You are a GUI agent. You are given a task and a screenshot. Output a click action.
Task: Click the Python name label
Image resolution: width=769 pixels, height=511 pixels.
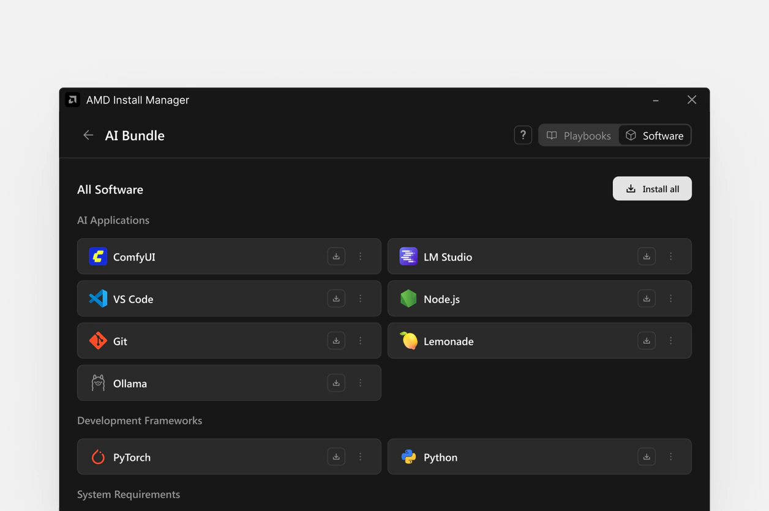pyautogui.click(x=440, y=457)
